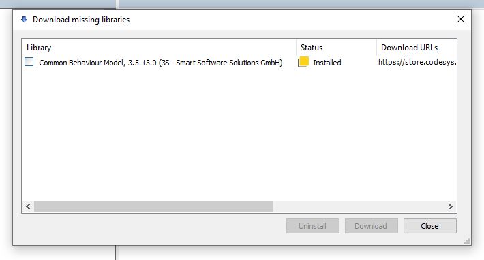Click the left scroll arrow of horizontal scrollbar

28,206
